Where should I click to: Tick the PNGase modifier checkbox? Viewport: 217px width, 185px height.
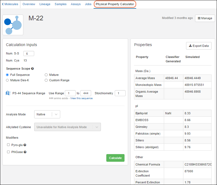tap(8, 152)
